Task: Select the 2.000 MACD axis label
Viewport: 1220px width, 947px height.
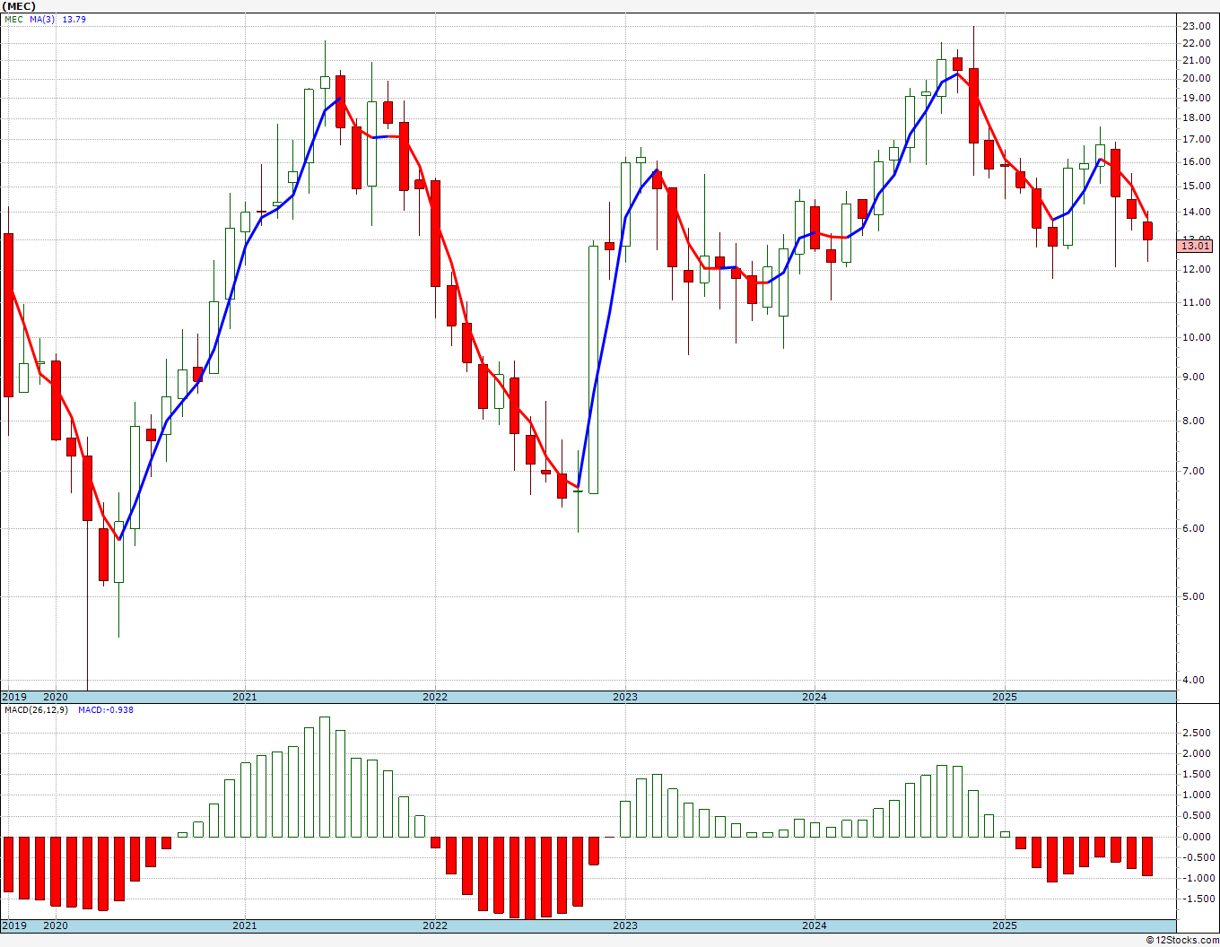Action: click(1197, 753)
